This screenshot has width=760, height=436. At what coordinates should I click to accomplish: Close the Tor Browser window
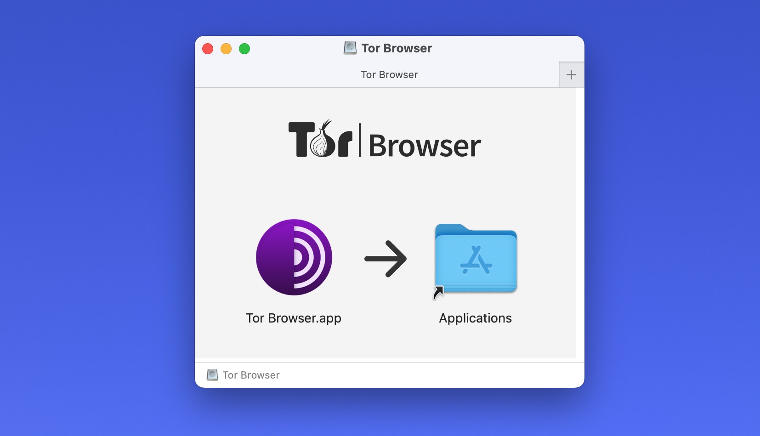pos(208,49)
